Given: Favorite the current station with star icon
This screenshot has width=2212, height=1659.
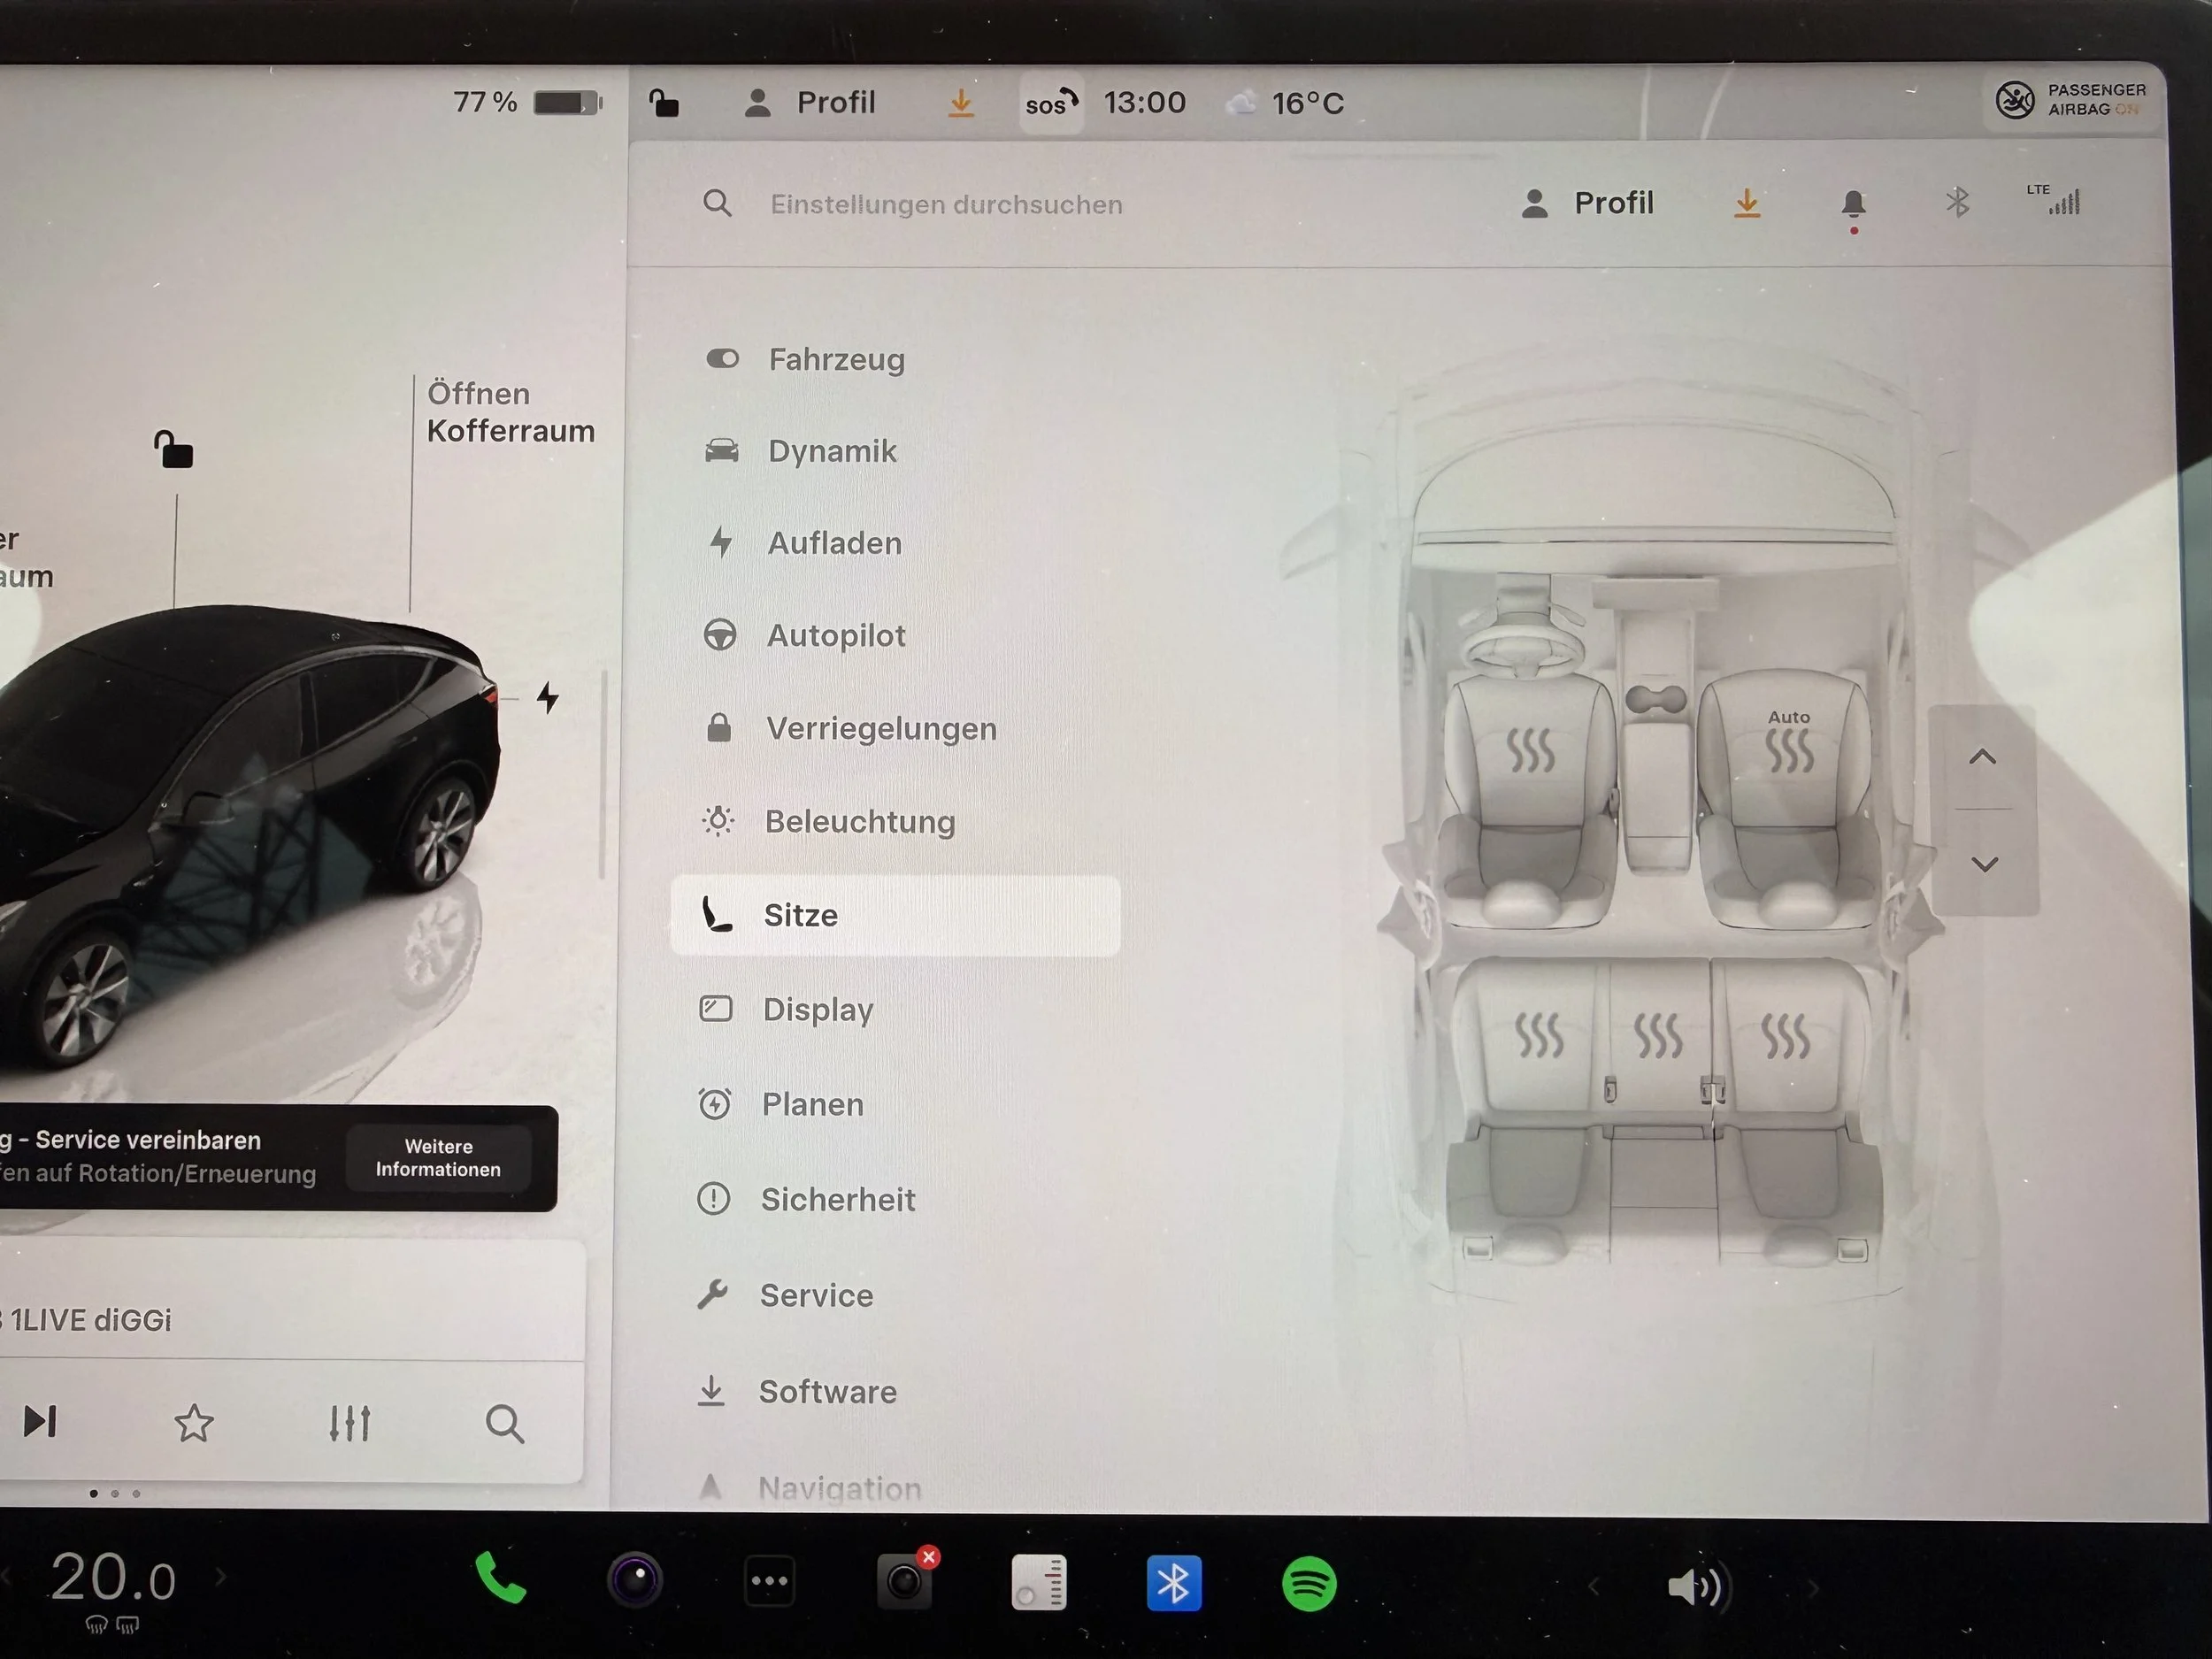Looking at the screenshot, I should click(194, 1423).
